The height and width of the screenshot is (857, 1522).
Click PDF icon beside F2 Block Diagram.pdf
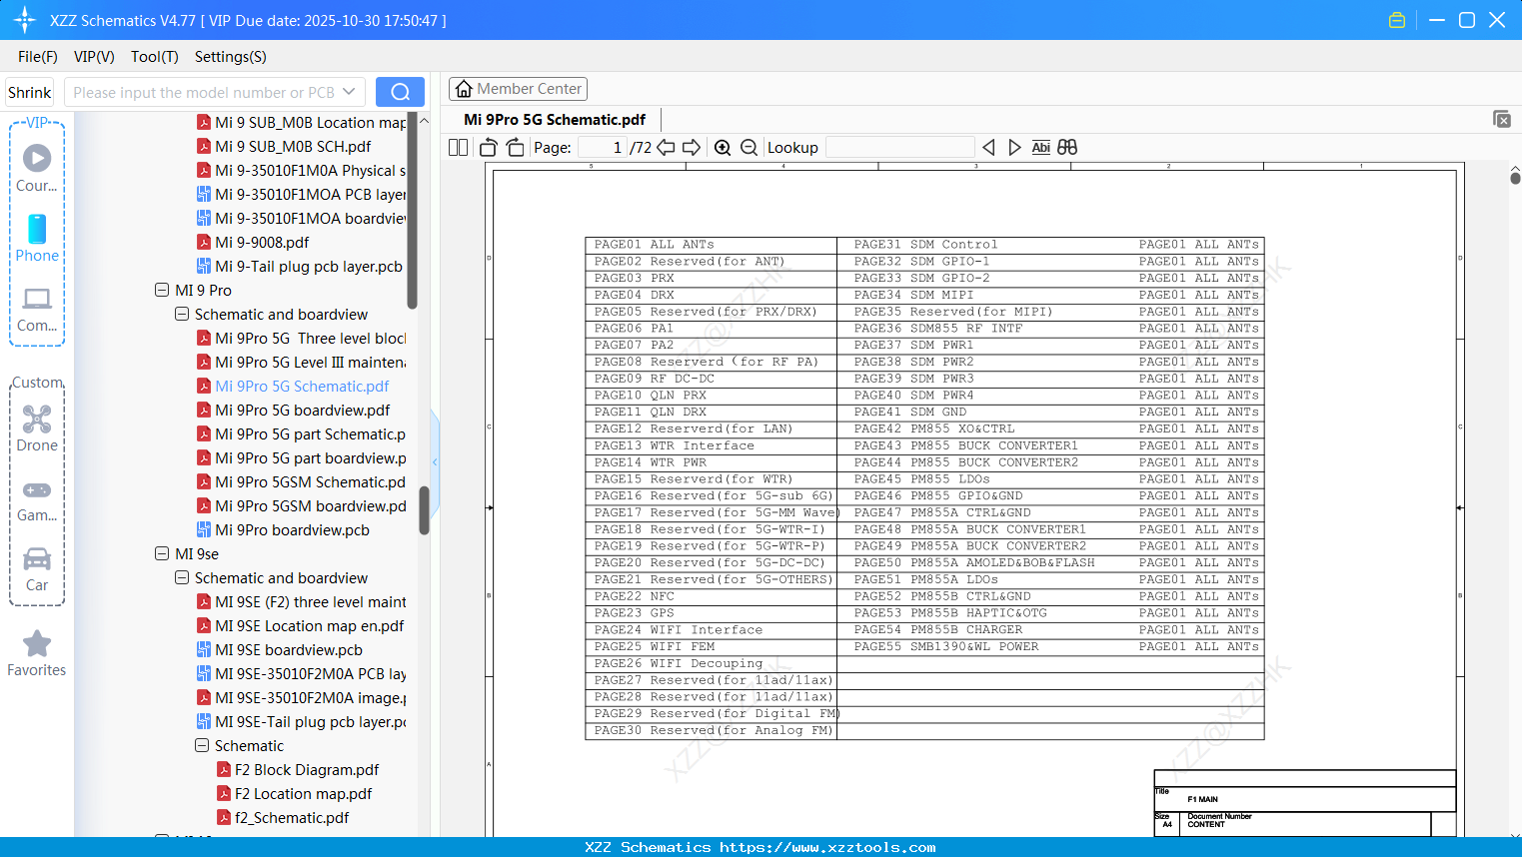click(224, 770)
